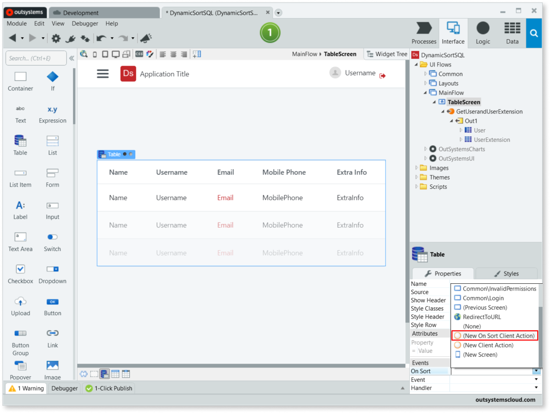Choose (New On Sort Client Action) option
Viewport: 550px width, 413px height.
pos(494,336)
